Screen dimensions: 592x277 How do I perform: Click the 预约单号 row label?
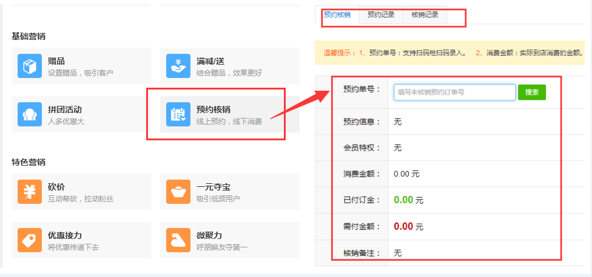coord(362,89)
